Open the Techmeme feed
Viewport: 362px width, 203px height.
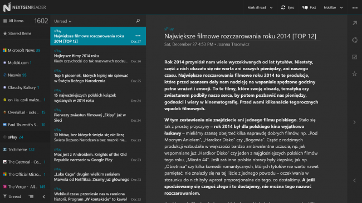coord(25,150)
